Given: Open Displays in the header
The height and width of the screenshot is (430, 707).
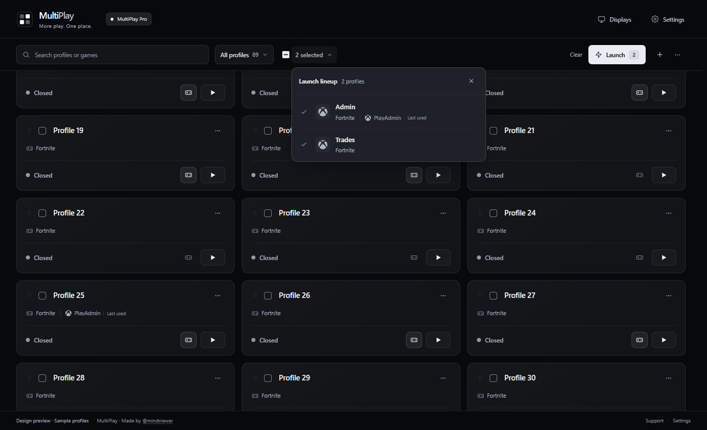Looking at the screenshot, I should point(615,19).
